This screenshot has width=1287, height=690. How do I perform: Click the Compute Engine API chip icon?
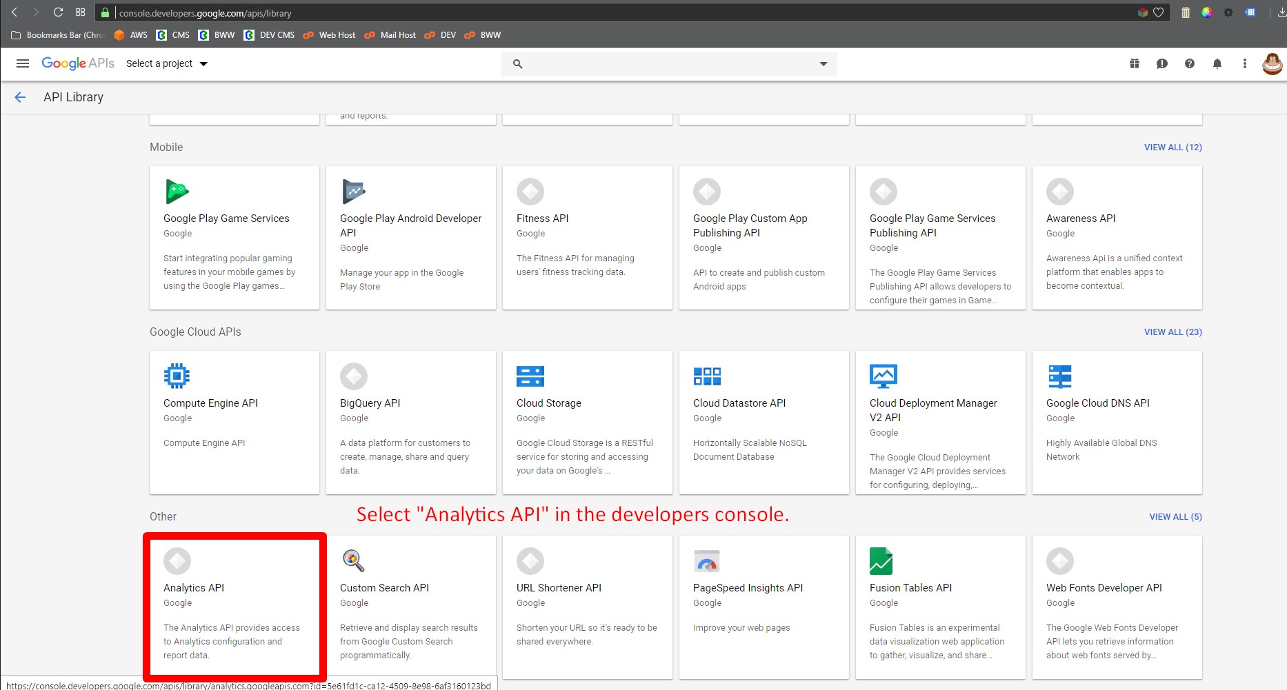pos(177,376)
